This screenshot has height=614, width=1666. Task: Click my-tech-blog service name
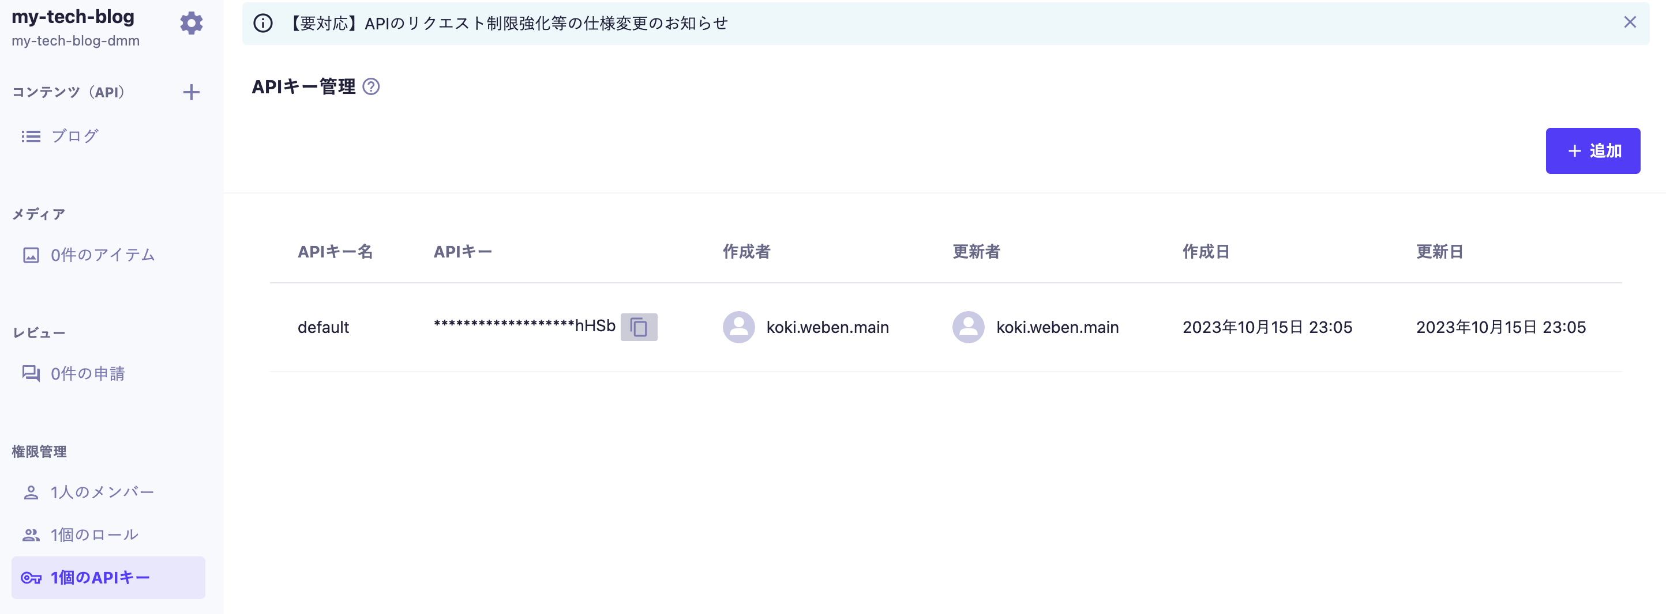pyautogui.click(x=73, y=17)
